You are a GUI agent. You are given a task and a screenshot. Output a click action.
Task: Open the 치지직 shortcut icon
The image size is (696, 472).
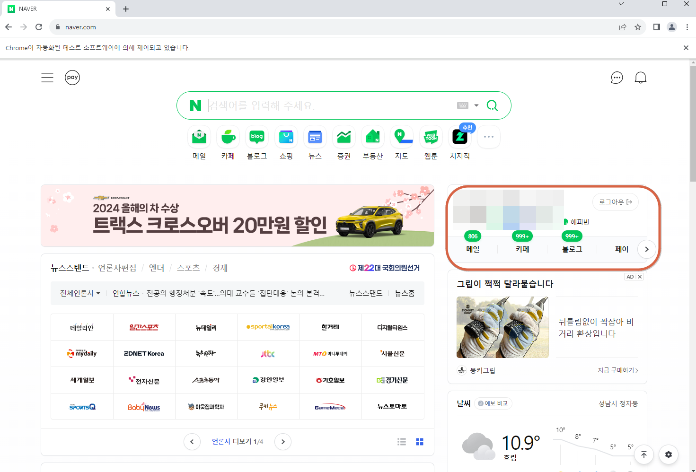click(460, 137)
